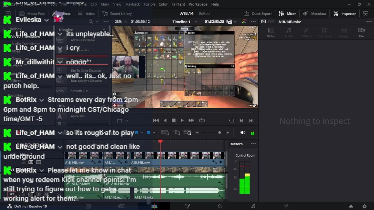This screenshot has height=210, width=374.
Task: Click the Play Reverse button
Action: (x=165, y=120)
